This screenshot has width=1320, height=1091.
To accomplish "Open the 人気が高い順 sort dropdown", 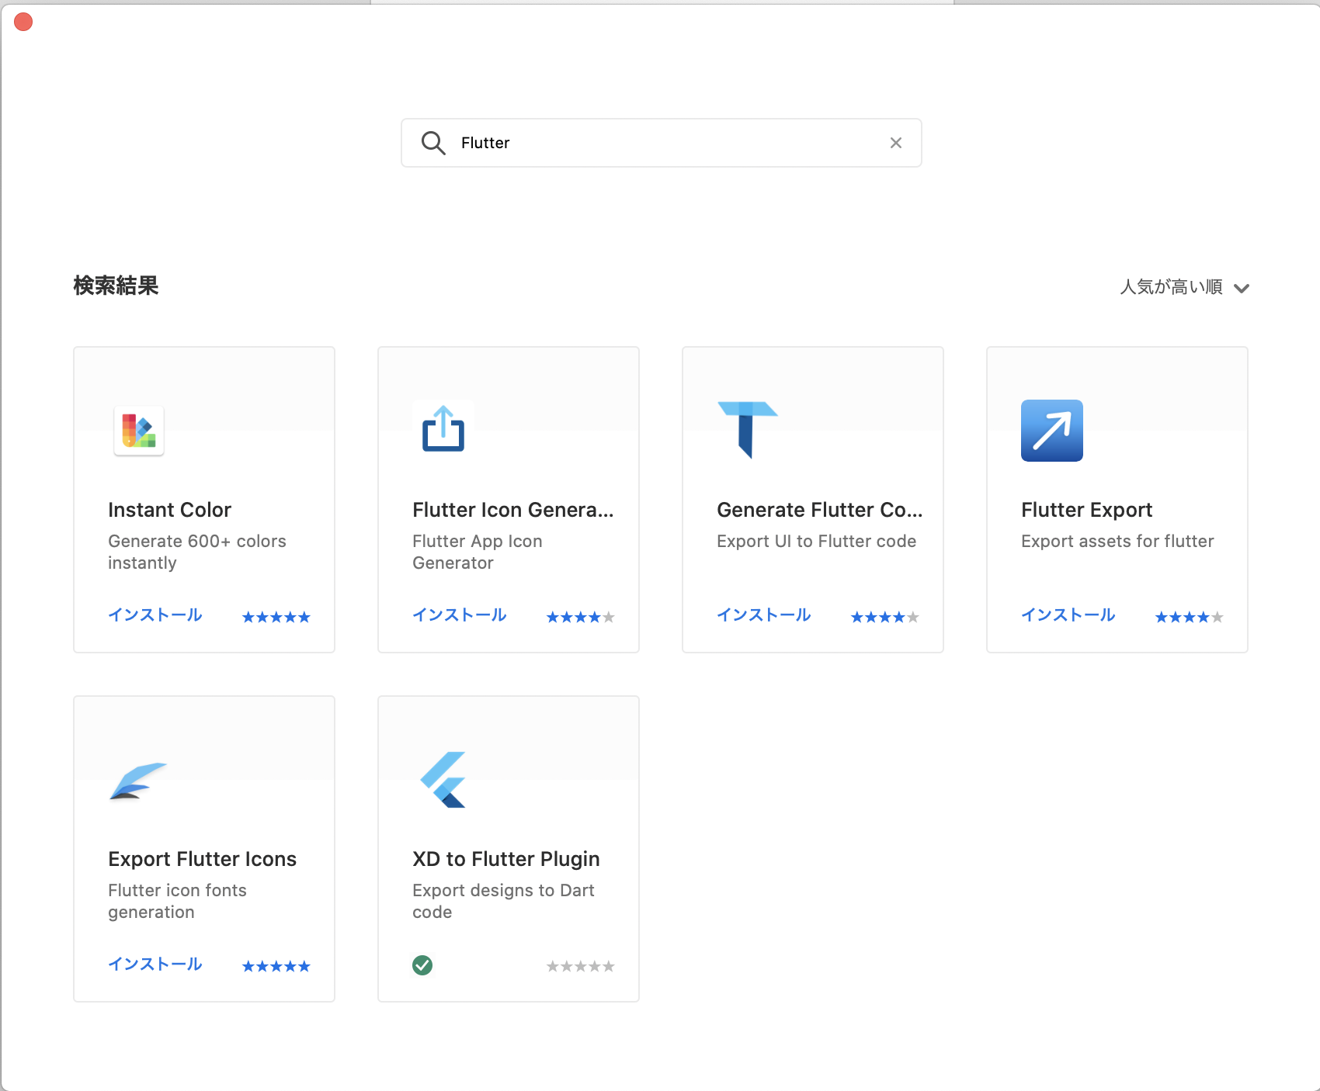I will pyautogui.click(x=1184, y=287).
